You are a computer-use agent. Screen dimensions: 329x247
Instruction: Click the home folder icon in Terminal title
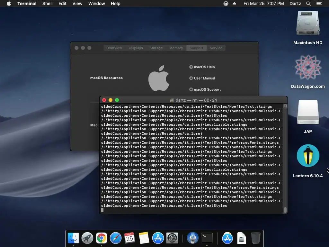[x=172, y=100]
